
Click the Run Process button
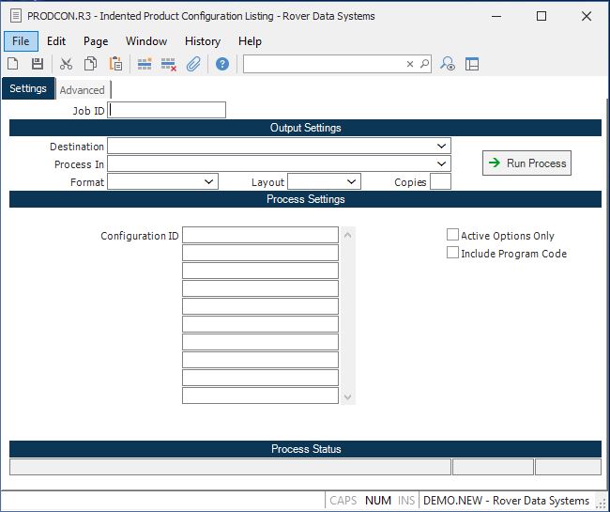tap(526, 163)
